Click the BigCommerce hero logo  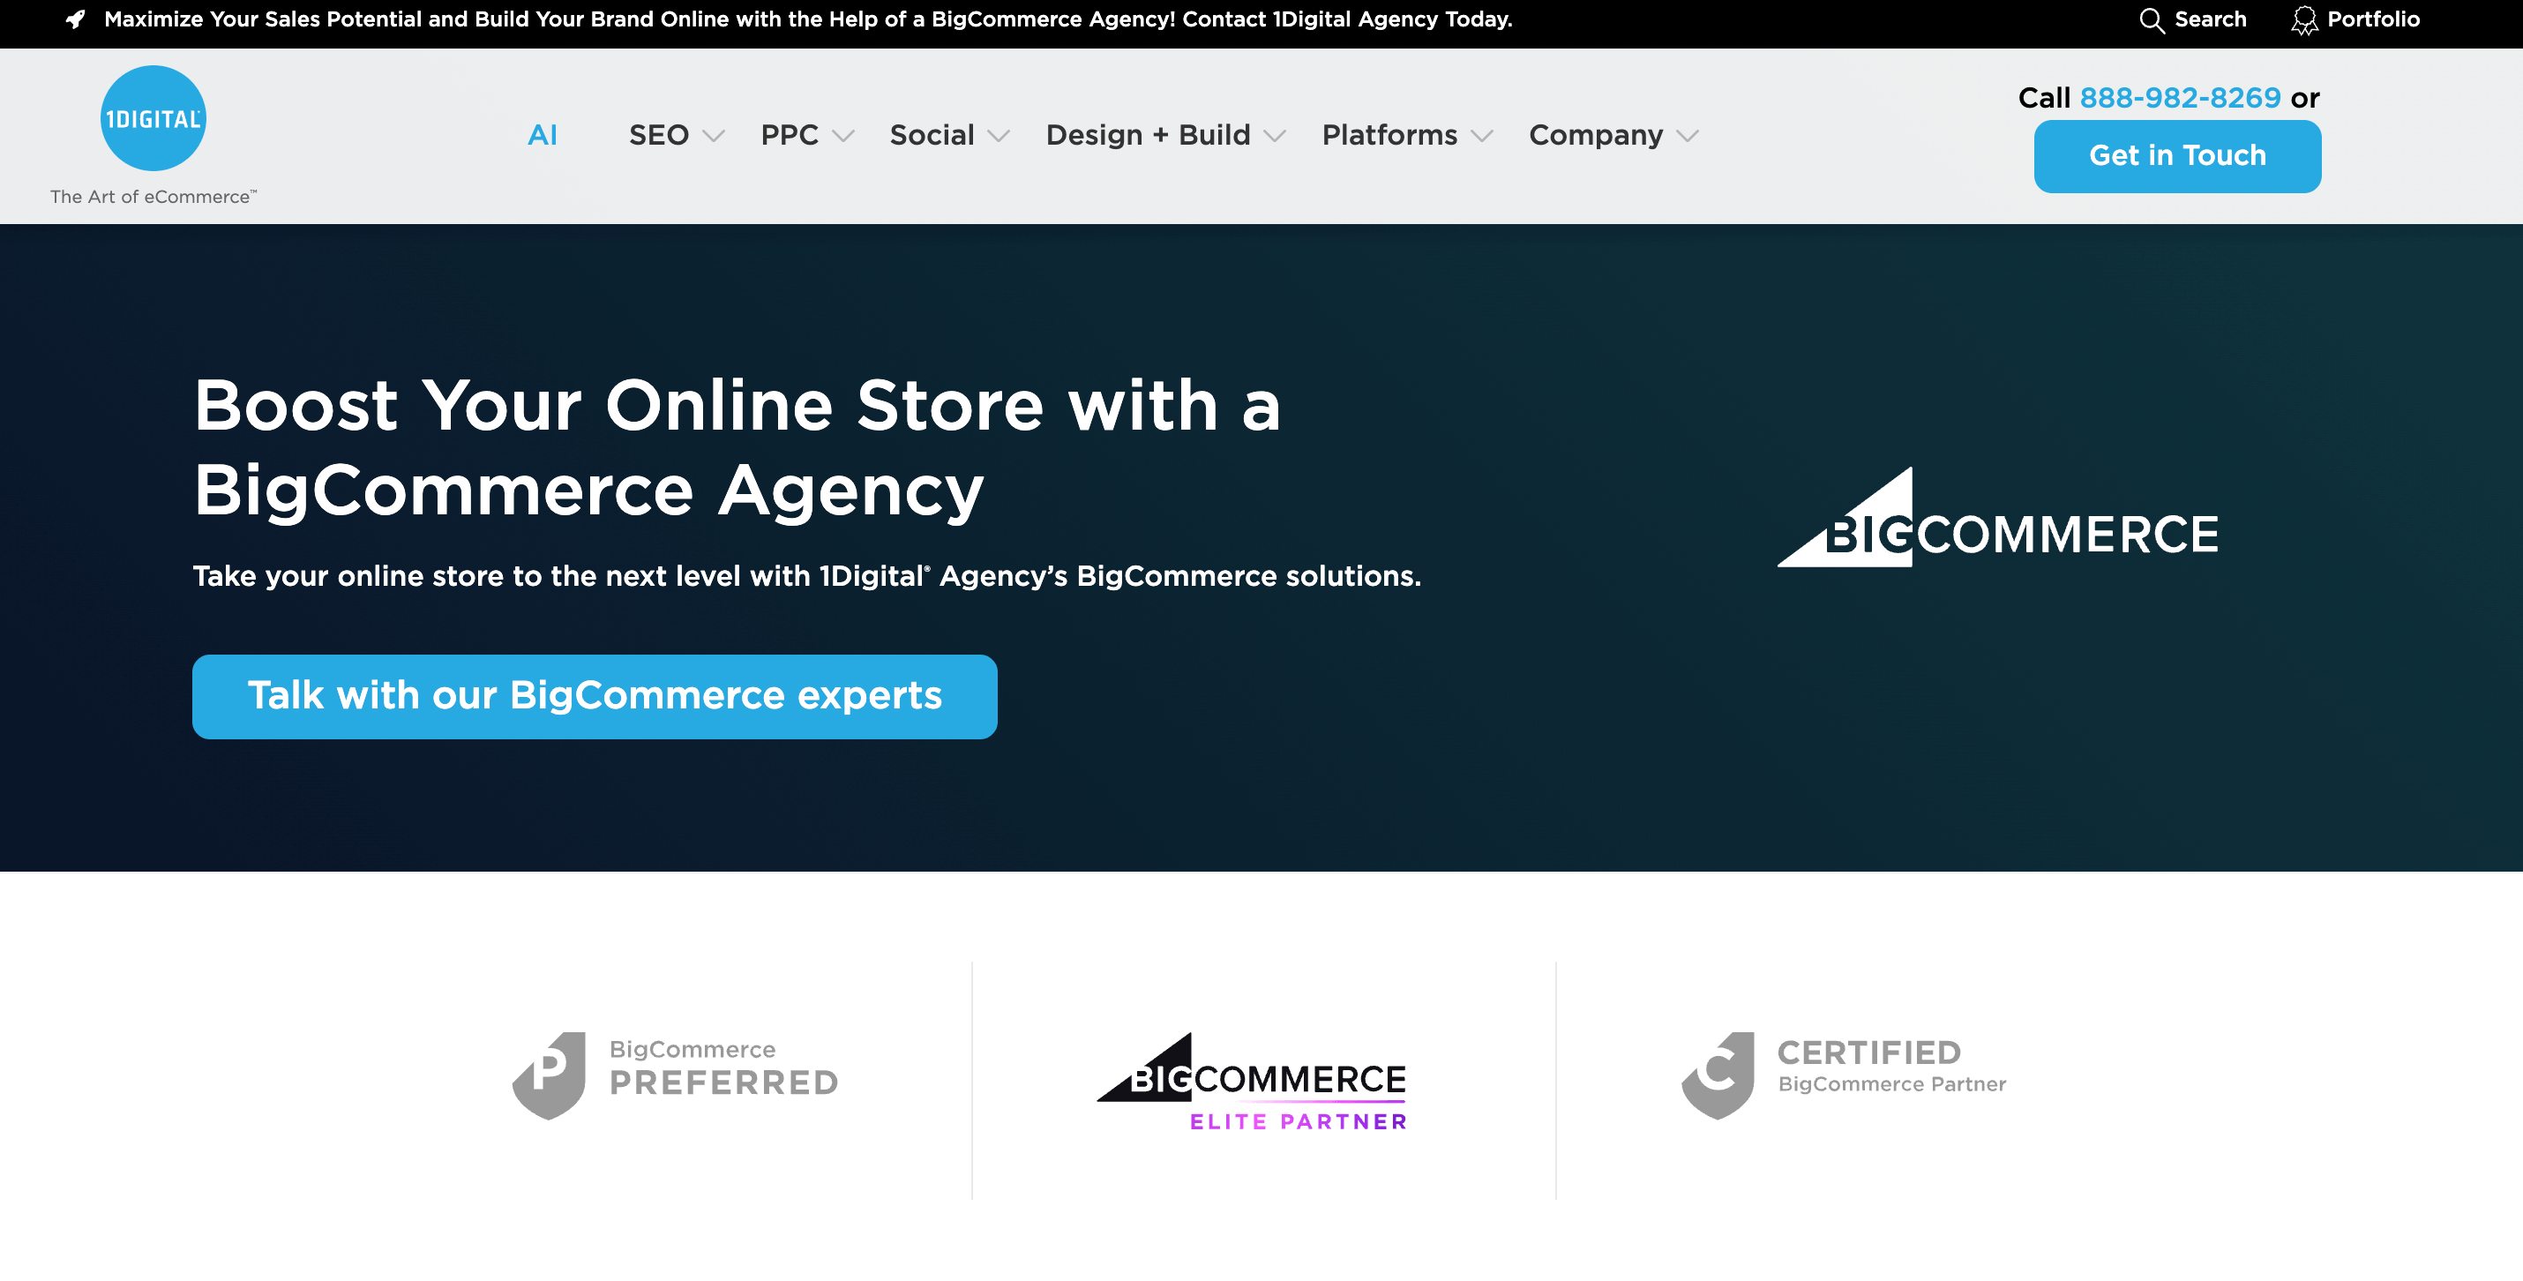click(1998, 517)
